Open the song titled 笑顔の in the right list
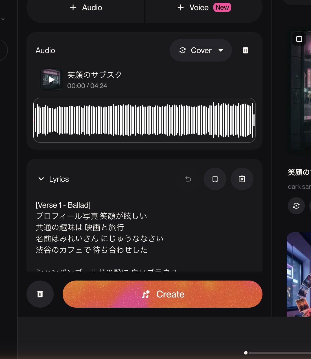 (299, 172)
